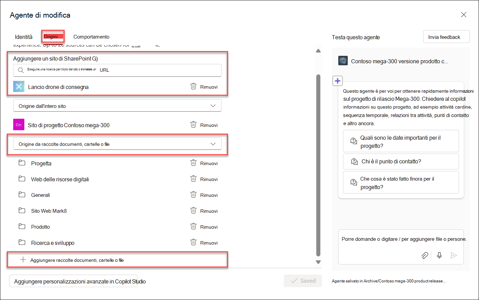Viewport: 479px width, 300px height.
Task: Click the Web delle risorse digitali folder icon
Action: (x=22, y=179)
